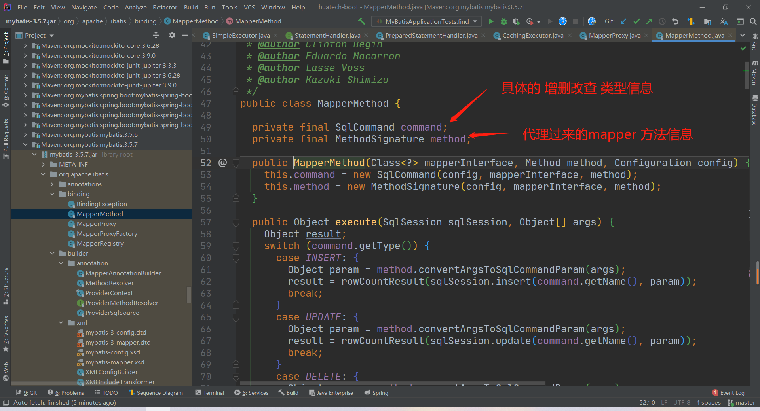Open Sequence Diagram tool window

click(156, 392)
